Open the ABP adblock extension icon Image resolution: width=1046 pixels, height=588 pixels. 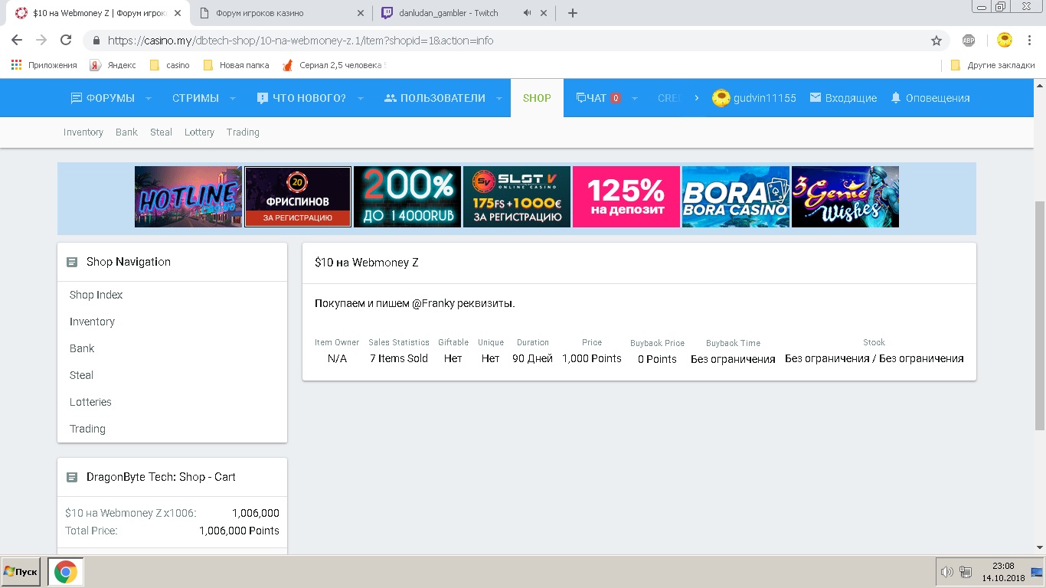969,41
